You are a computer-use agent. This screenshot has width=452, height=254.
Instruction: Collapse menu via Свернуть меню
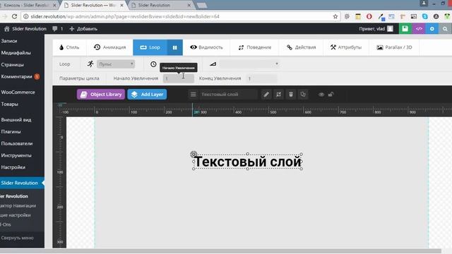point(17,238)
